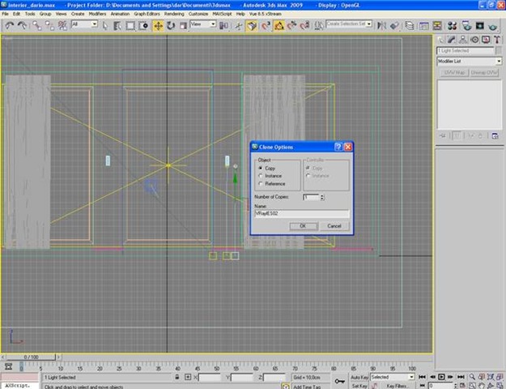Click the Go to Start playback button

point(422,377)
